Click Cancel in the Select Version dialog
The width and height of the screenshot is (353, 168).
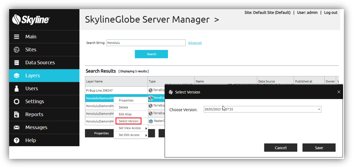pos(281,148)
